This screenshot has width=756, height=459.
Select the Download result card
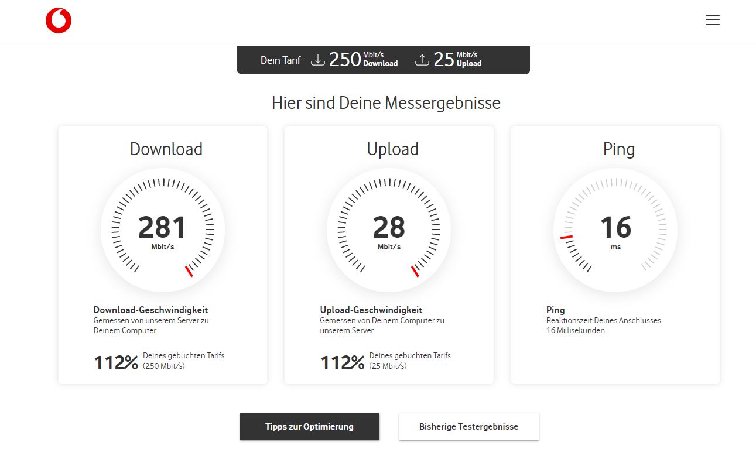click(162, 255)
